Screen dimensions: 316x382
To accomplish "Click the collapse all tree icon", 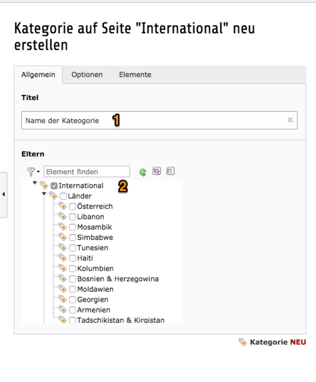I will coord(170,171).
